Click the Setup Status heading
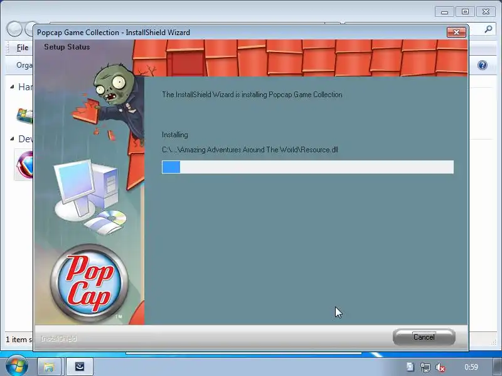502x376 pixels. click(67, 47)
